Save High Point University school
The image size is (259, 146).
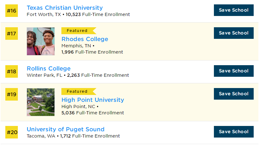[234, 94]
